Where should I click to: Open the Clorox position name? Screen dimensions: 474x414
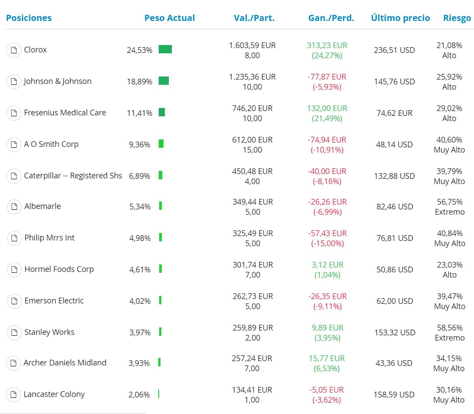click(x=35, y=49)
